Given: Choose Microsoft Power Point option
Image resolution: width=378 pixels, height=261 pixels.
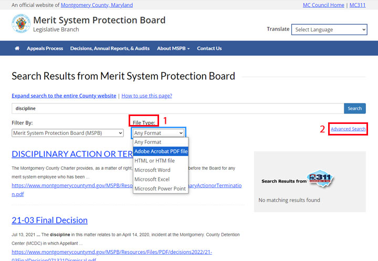Looking at the screenshot, I should (160, 189).
